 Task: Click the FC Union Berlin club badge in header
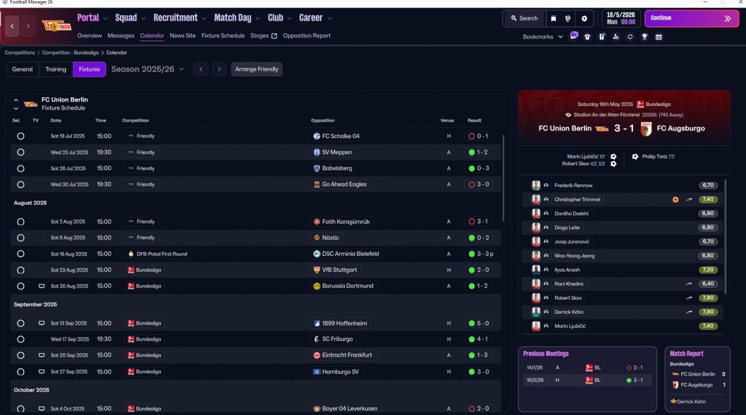(57, 26)
